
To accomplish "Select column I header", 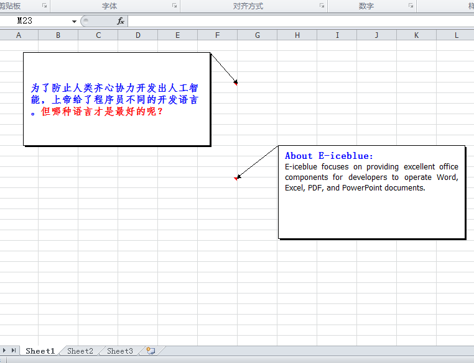I will 337,35.
